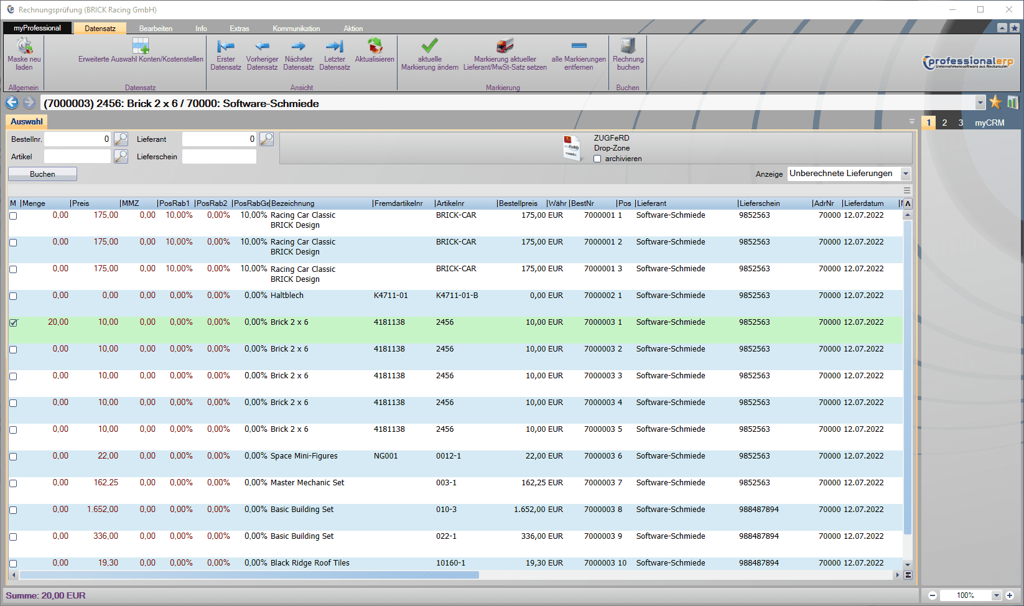The width and height of the screenshot is (1024, 606).
Task: Search Lieferant with magnifier icon
Action: point(266,139)
